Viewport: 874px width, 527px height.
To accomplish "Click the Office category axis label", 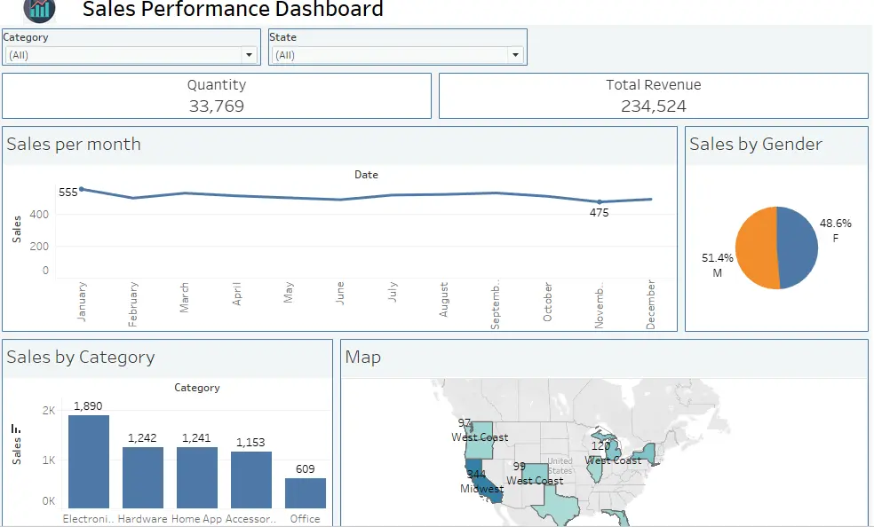I will [x=305, y=519].
